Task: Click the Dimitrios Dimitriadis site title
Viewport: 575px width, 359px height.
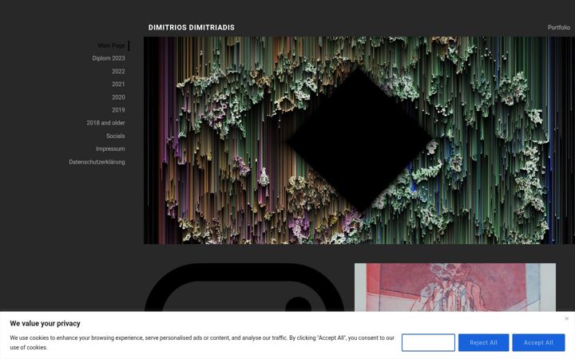Action: [x=192, y=27]
